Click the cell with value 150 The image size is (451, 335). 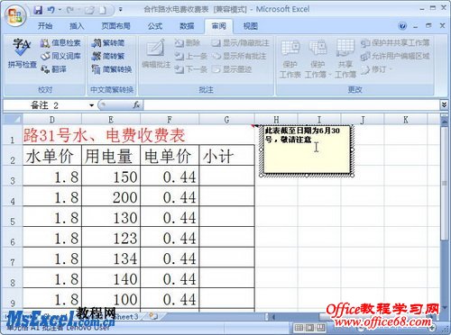pos(111,177)
